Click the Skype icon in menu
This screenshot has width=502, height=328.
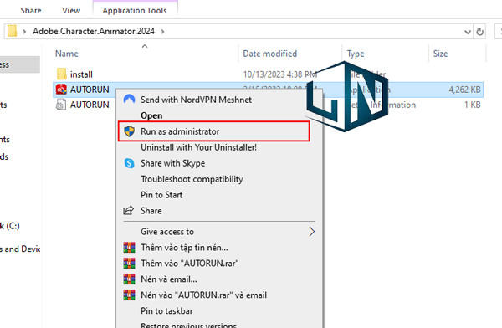[129, 163]
